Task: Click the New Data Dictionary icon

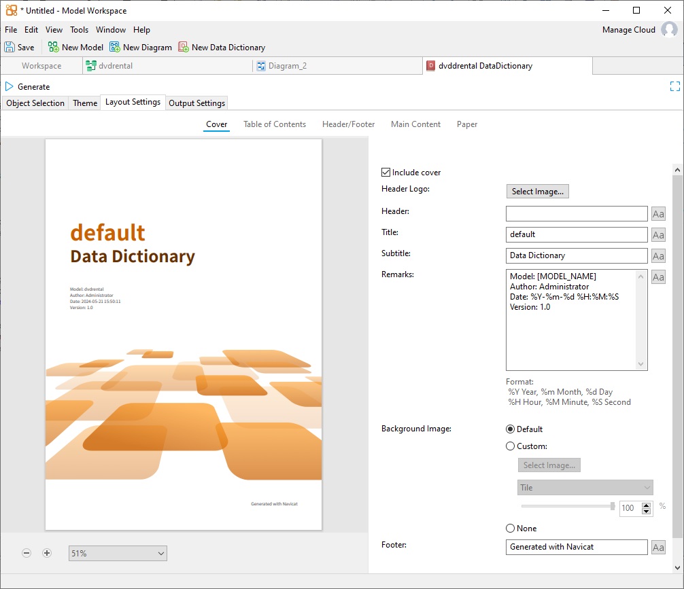Action: tap(183, 47)
